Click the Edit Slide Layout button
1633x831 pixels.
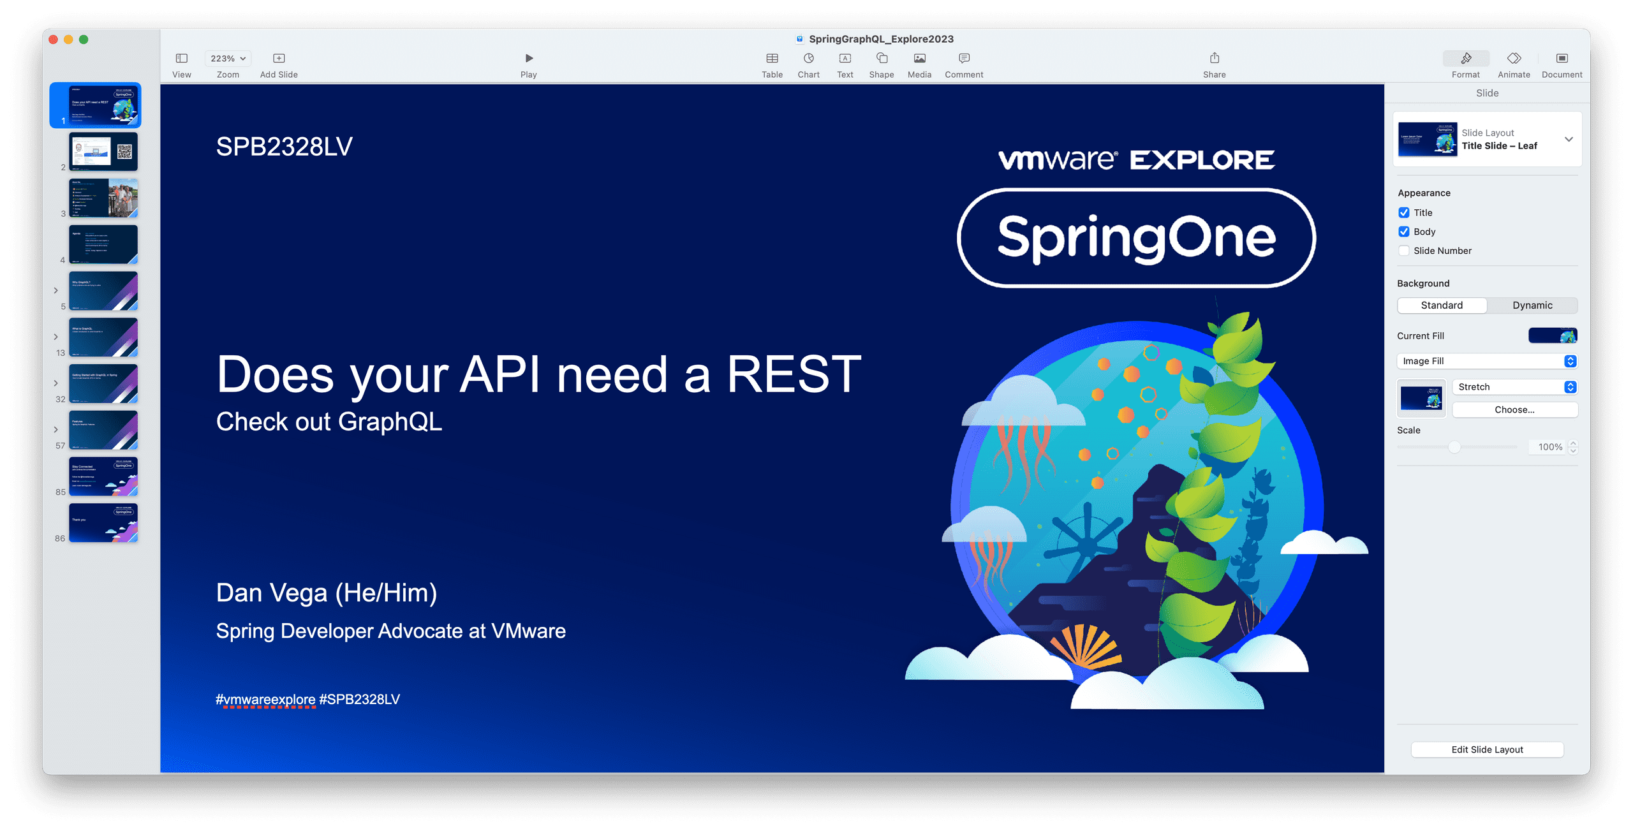[x=1486, y=749]
